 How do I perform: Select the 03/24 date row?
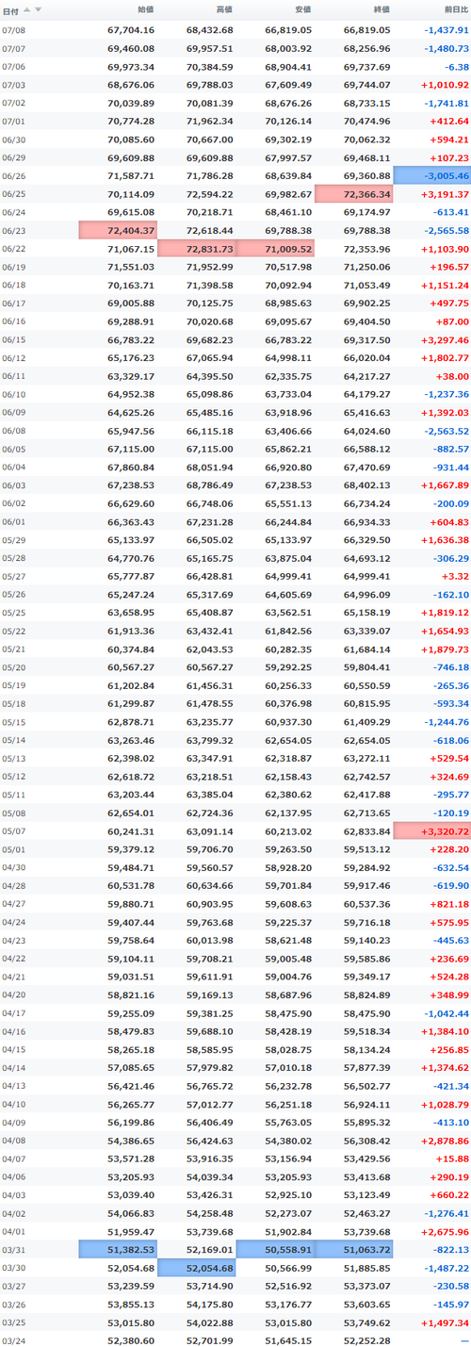(x=235, y=1339)
